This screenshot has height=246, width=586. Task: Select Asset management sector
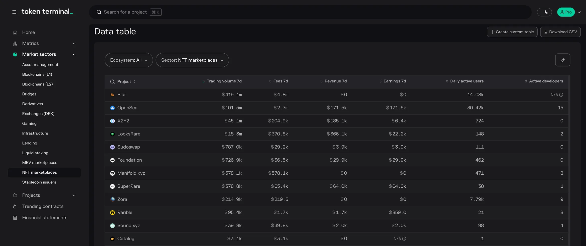coord(40,65)
